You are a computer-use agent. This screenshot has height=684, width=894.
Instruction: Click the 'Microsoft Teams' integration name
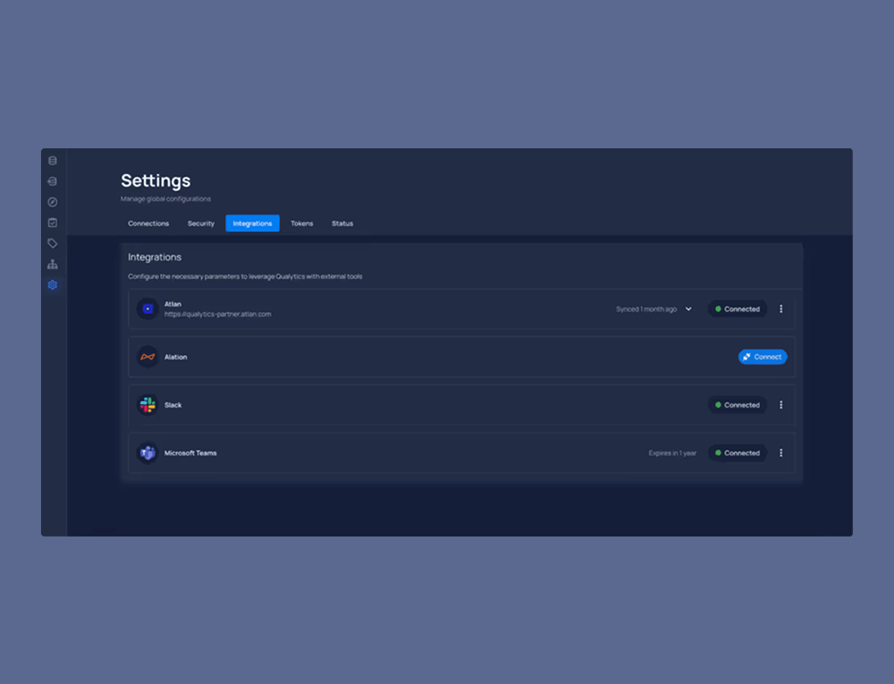point(190,453)
